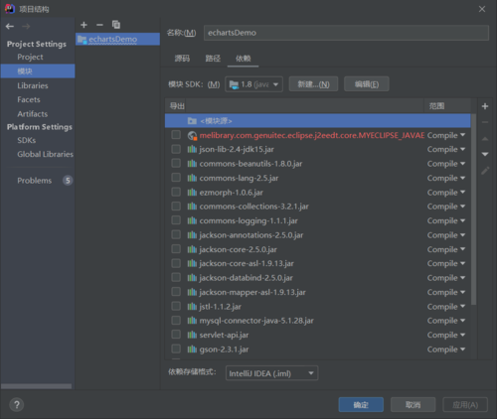Screen dimensions: 497x419
Task: Close the project structure dialog
Action: tap(482, 9)
